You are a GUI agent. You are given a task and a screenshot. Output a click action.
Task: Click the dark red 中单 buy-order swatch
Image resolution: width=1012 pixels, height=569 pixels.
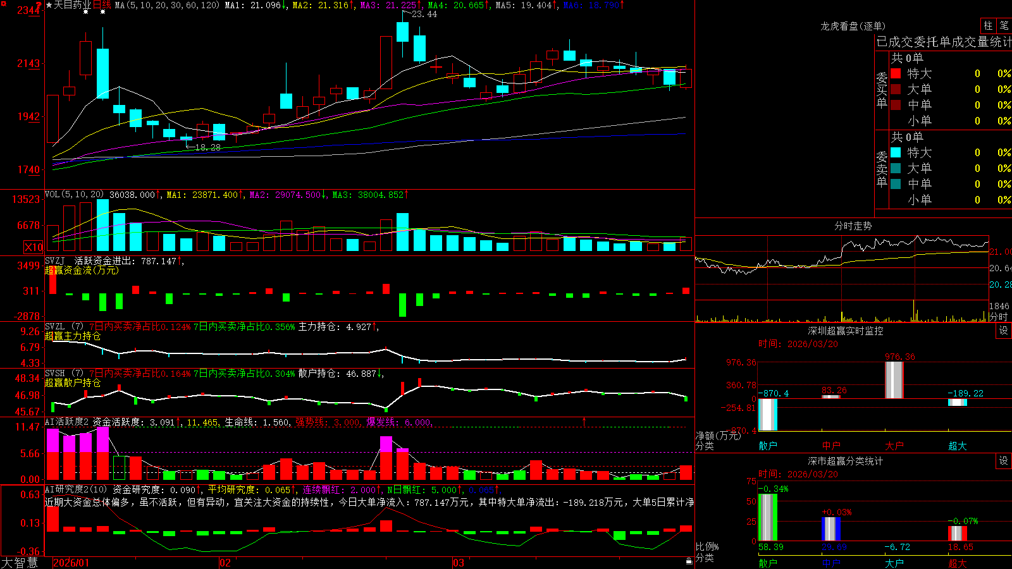click(896, 104)
